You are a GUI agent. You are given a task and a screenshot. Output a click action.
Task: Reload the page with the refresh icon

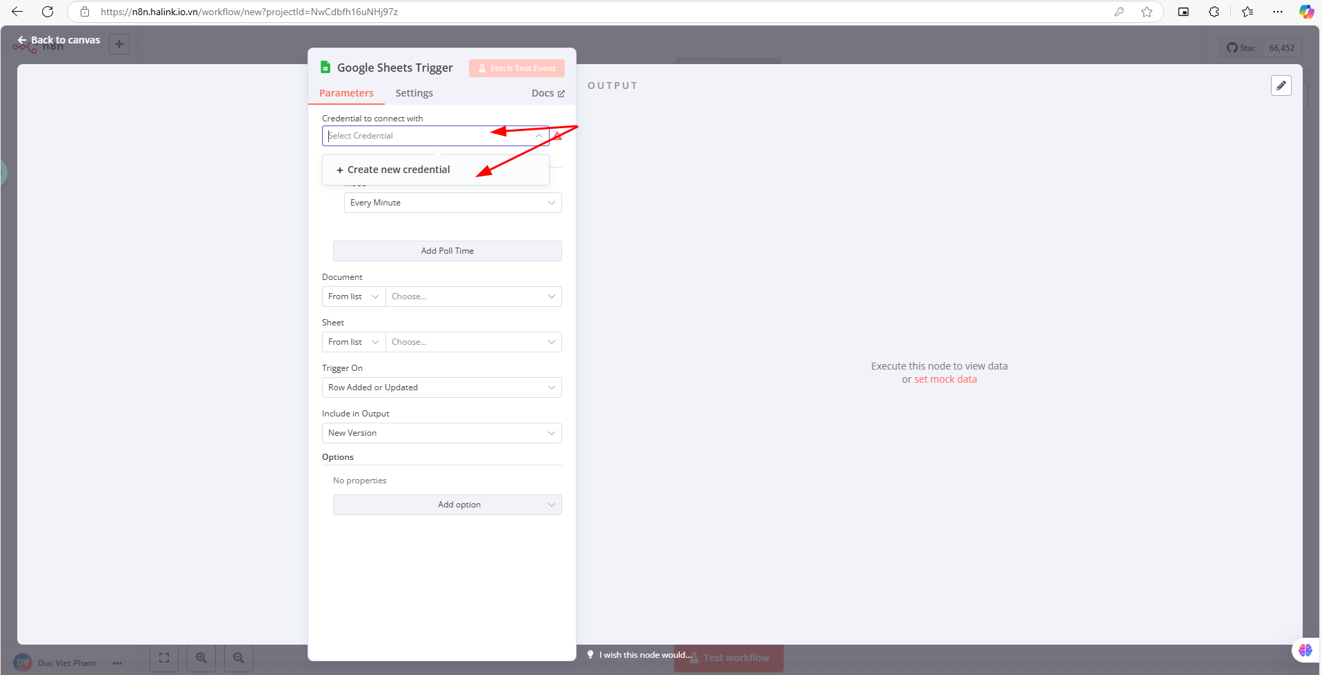(48, 12)
